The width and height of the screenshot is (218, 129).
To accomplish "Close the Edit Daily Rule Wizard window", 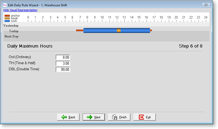I will point(206,5).
